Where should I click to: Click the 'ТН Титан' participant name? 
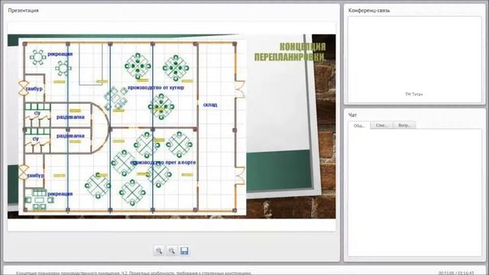(414, 94)
